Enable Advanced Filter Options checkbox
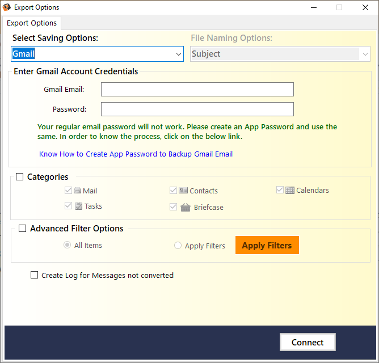379x363 pixels. (x=23, y=229)
